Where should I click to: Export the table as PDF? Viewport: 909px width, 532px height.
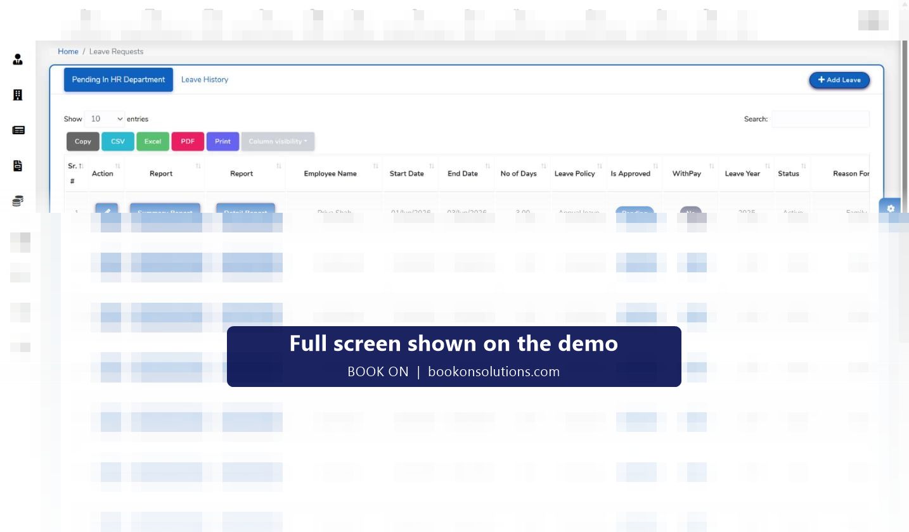pyautogui.click(x=188, y=141)
